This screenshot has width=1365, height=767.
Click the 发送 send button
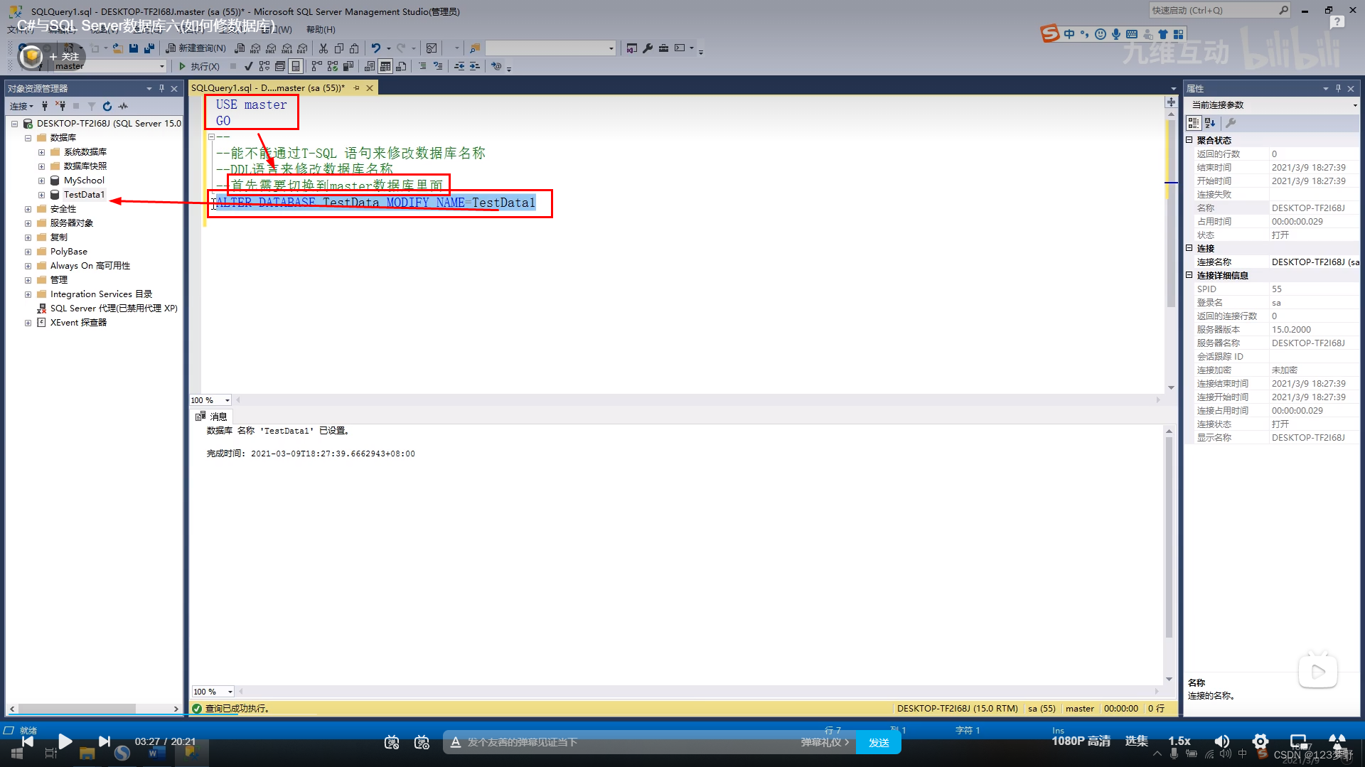pyautogui.click(x=879, y=742)
